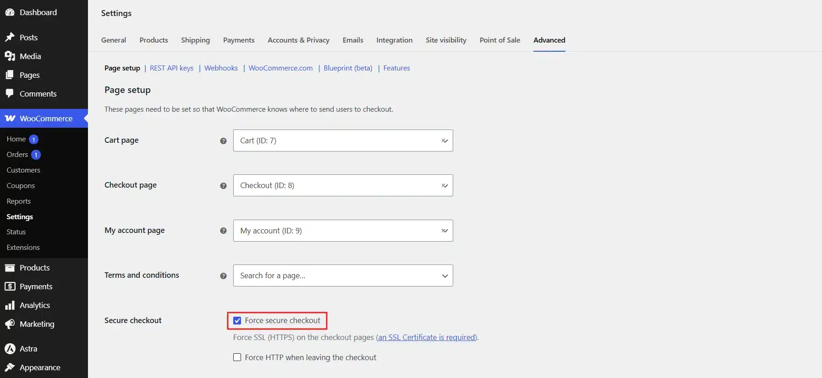Select the Accounts & Privacy tab
822x378 pixels.
299,40
